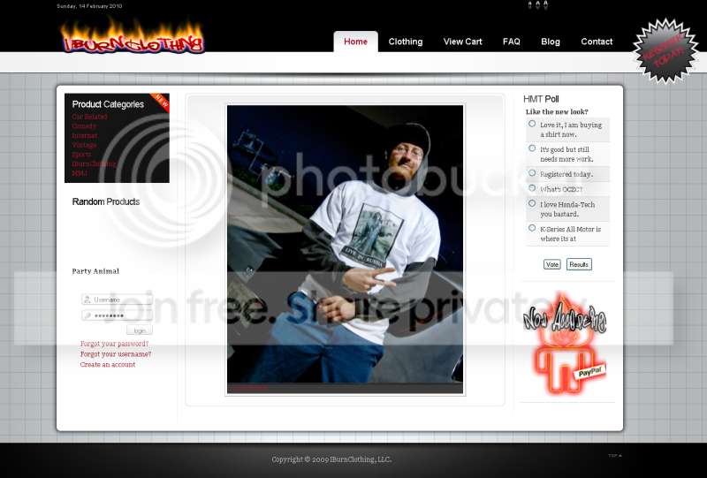Choose the 'Registered today' poll option
Screen dimensions: 707x478
[532, 172]
